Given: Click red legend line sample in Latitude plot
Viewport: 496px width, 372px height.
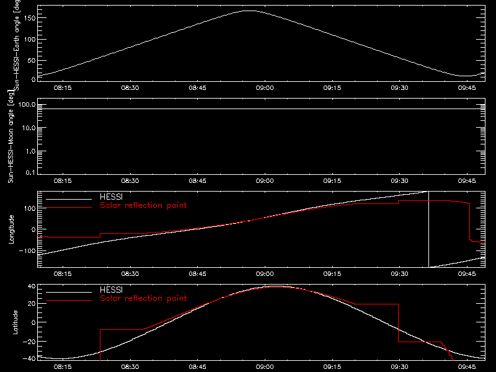Looking at the screenshot, I should [x=69, y=301].
